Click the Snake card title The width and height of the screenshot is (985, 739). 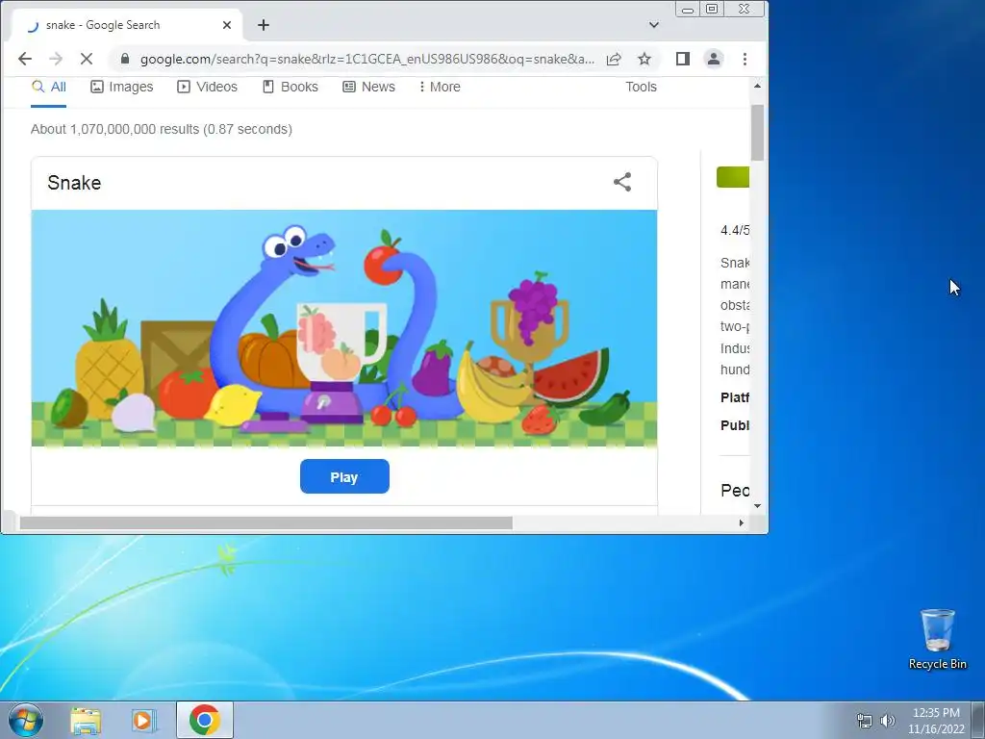(74, 183)
